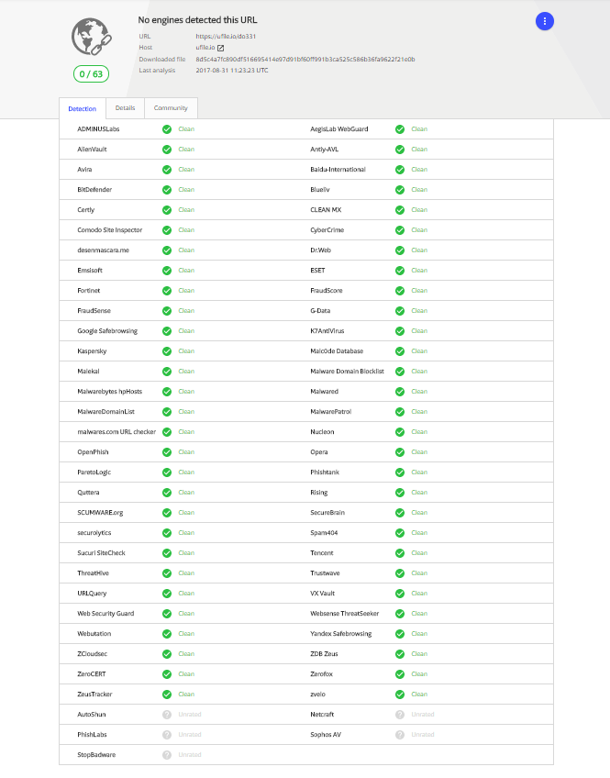The image size is (610, 778).
Task: Switch to the Detection tab
Action: click(x=83, y=108)
